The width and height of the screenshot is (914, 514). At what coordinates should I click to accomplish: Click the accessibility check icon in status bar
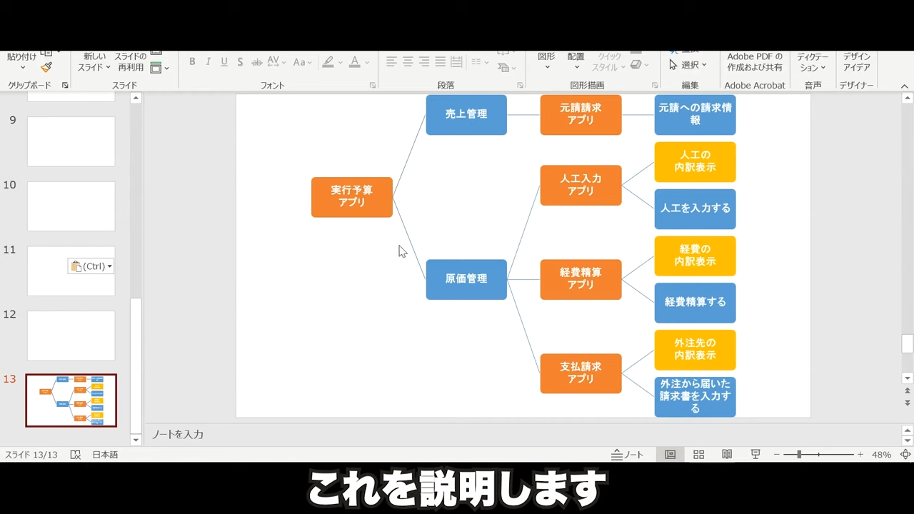76,455
